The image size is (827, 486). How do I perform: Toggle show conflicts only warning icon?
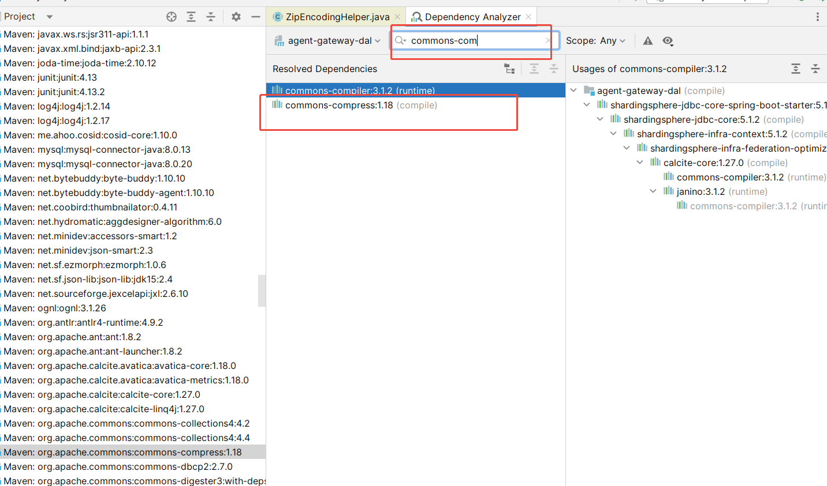pos(648,40)
